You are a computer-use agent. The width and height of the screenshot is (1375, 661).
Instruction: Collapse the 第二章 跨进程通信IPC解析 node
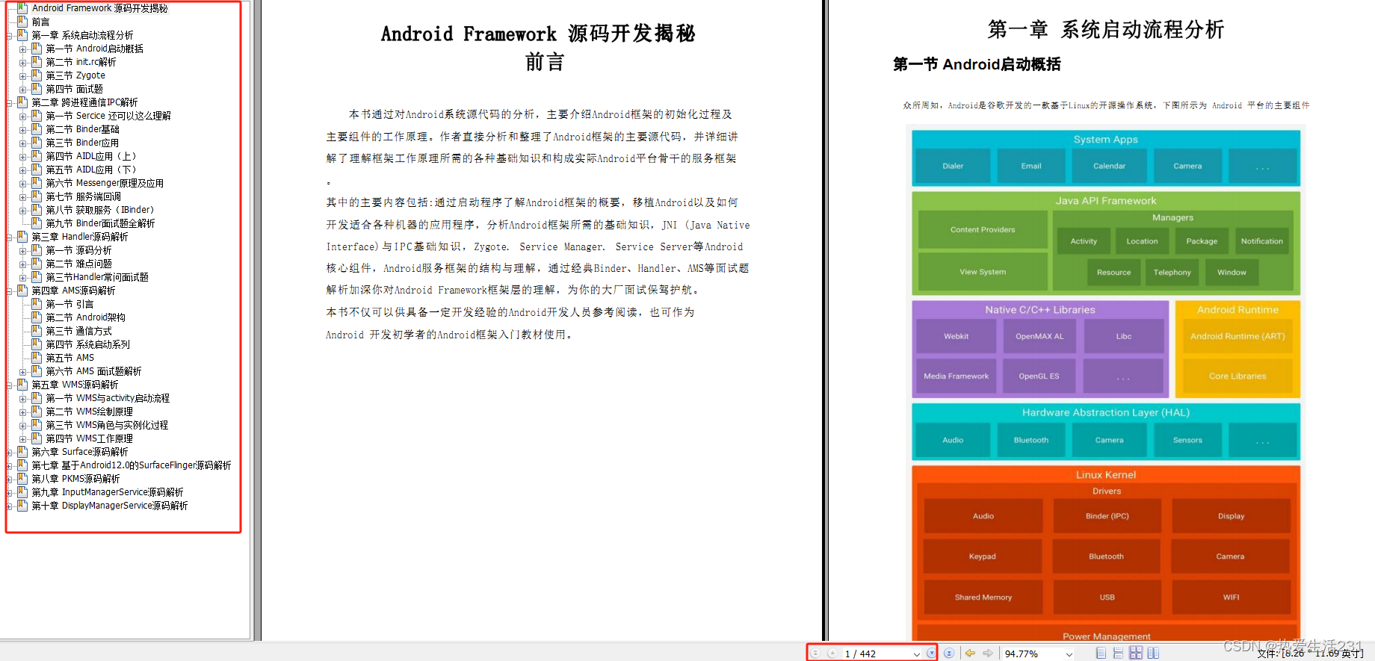(x=10, y=102)
